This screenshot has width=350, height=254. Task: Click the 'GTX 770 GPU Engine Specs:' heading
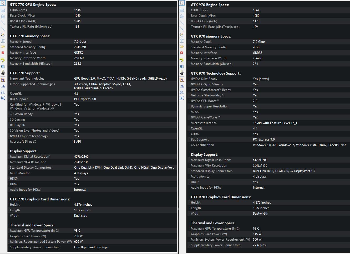[33, 4]
